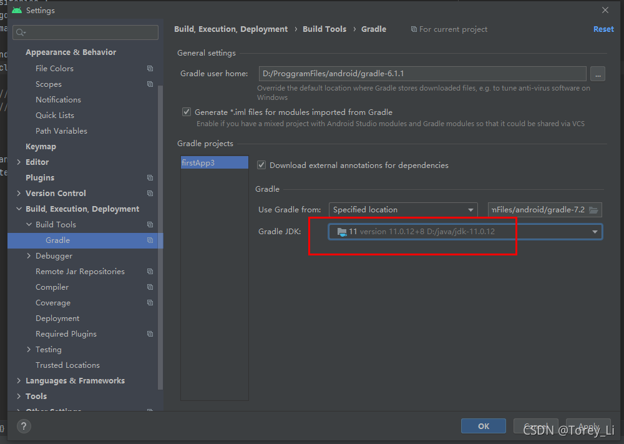Viewport: 624px width, 444px height.
Task: Click Build Tools in the breadcrumb
Action: pos(324,29)
